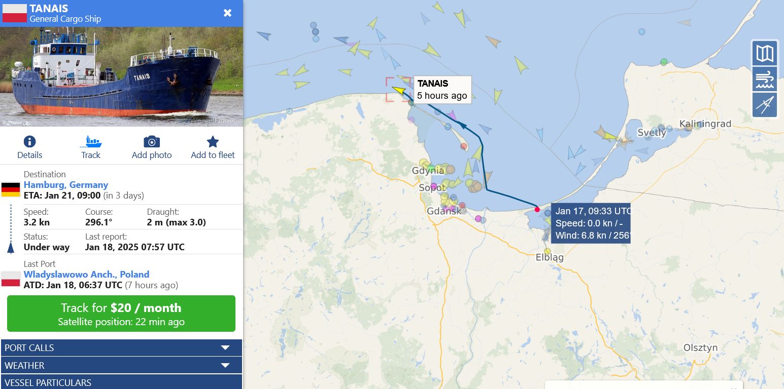
Task: Open the Hamburg, Germany destination link
Action: [x=66, y=185]
